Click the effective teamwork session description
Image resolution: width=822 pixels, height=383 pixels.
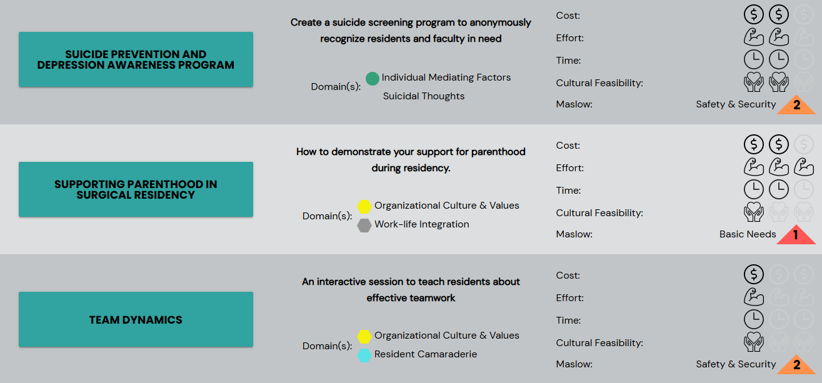[411, 290]
